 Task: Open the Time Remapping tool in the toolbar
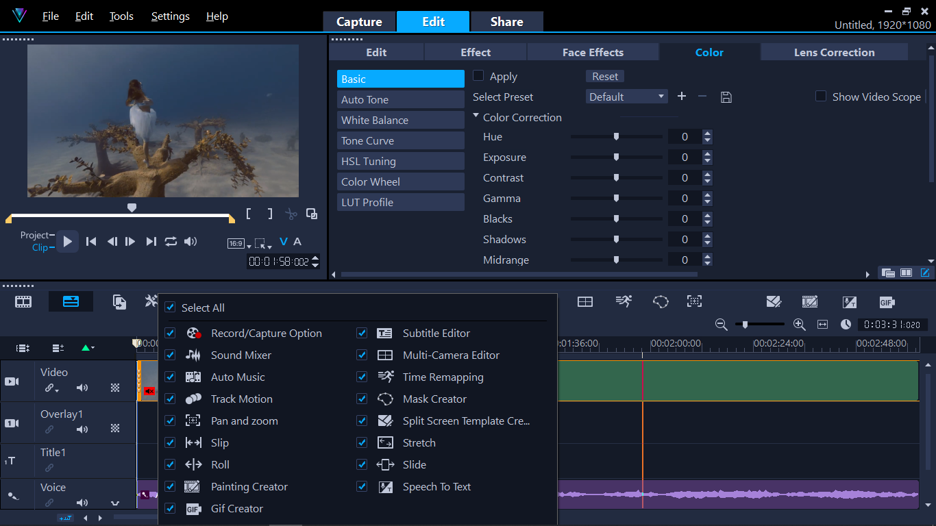[x=624, y=301]
